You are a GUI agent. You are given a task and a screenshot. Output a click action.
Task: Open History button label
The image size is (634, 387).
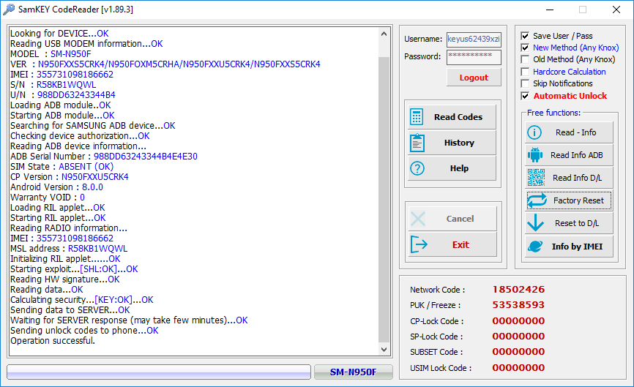point(459,143)
